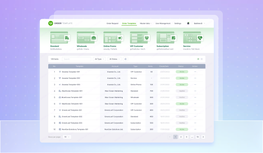
Task: Expand the All Status dropdown
Action: (115, 59)
